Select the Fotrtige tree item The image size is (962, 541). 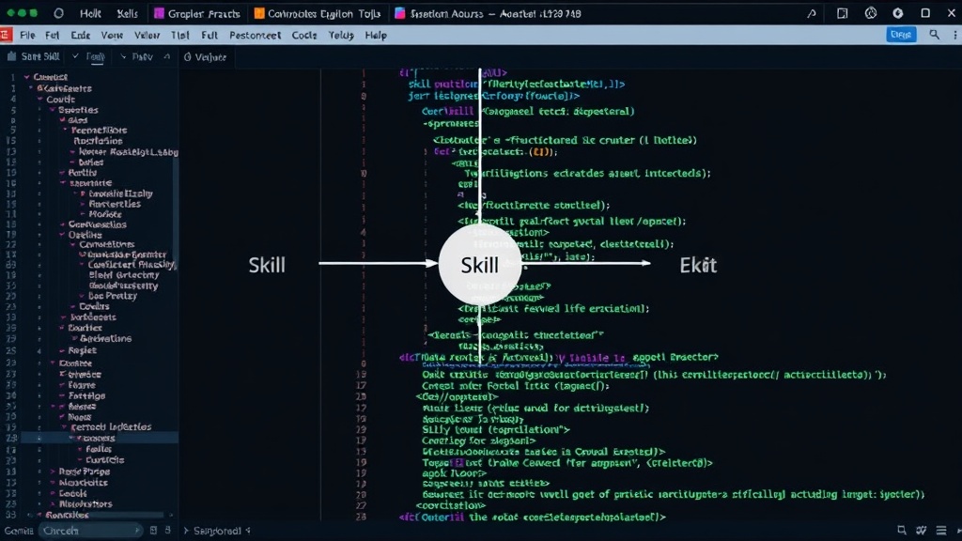pyautogui.click(x=86, y=395)
